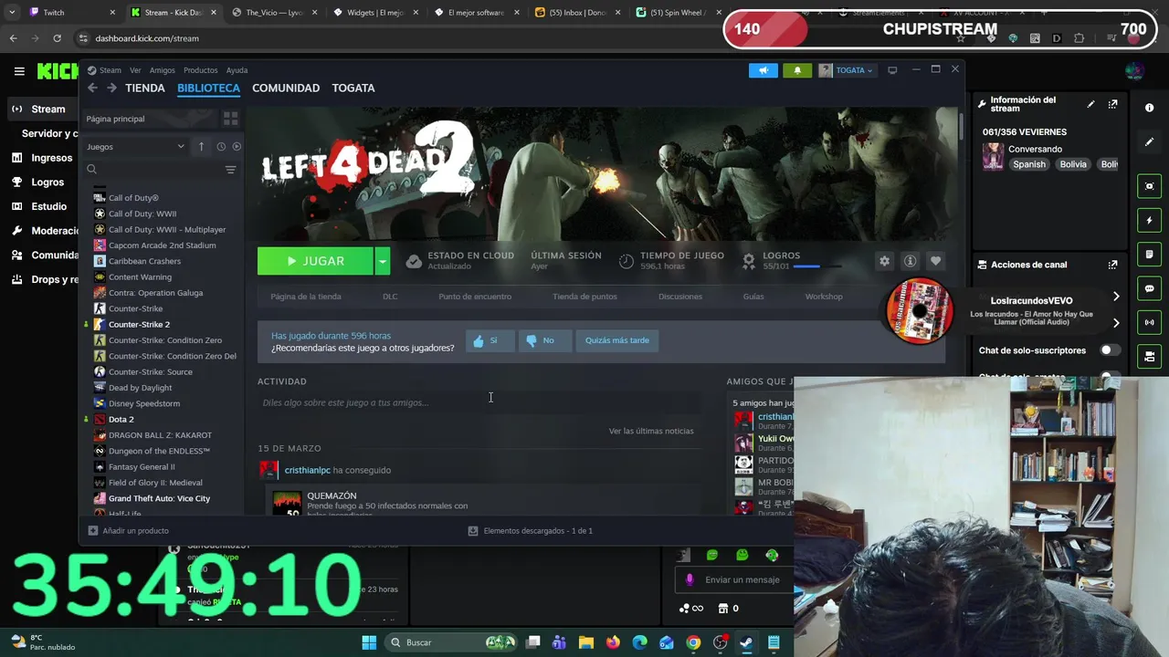Switch to the COMUNIDAD tab in Steam
The width and height of the screenshot is (1169, 657).
point(286,88)
